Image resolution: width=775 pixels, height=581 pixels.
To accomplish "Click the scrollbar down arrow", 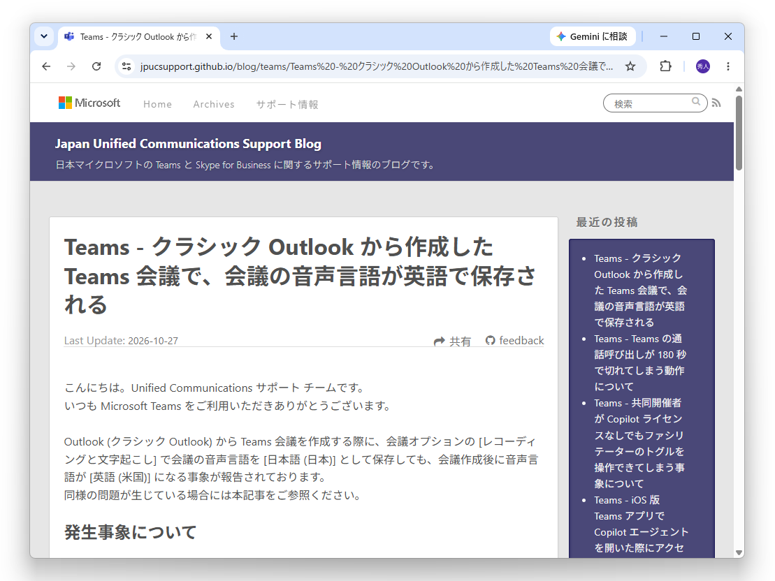I will click(739, 553).
